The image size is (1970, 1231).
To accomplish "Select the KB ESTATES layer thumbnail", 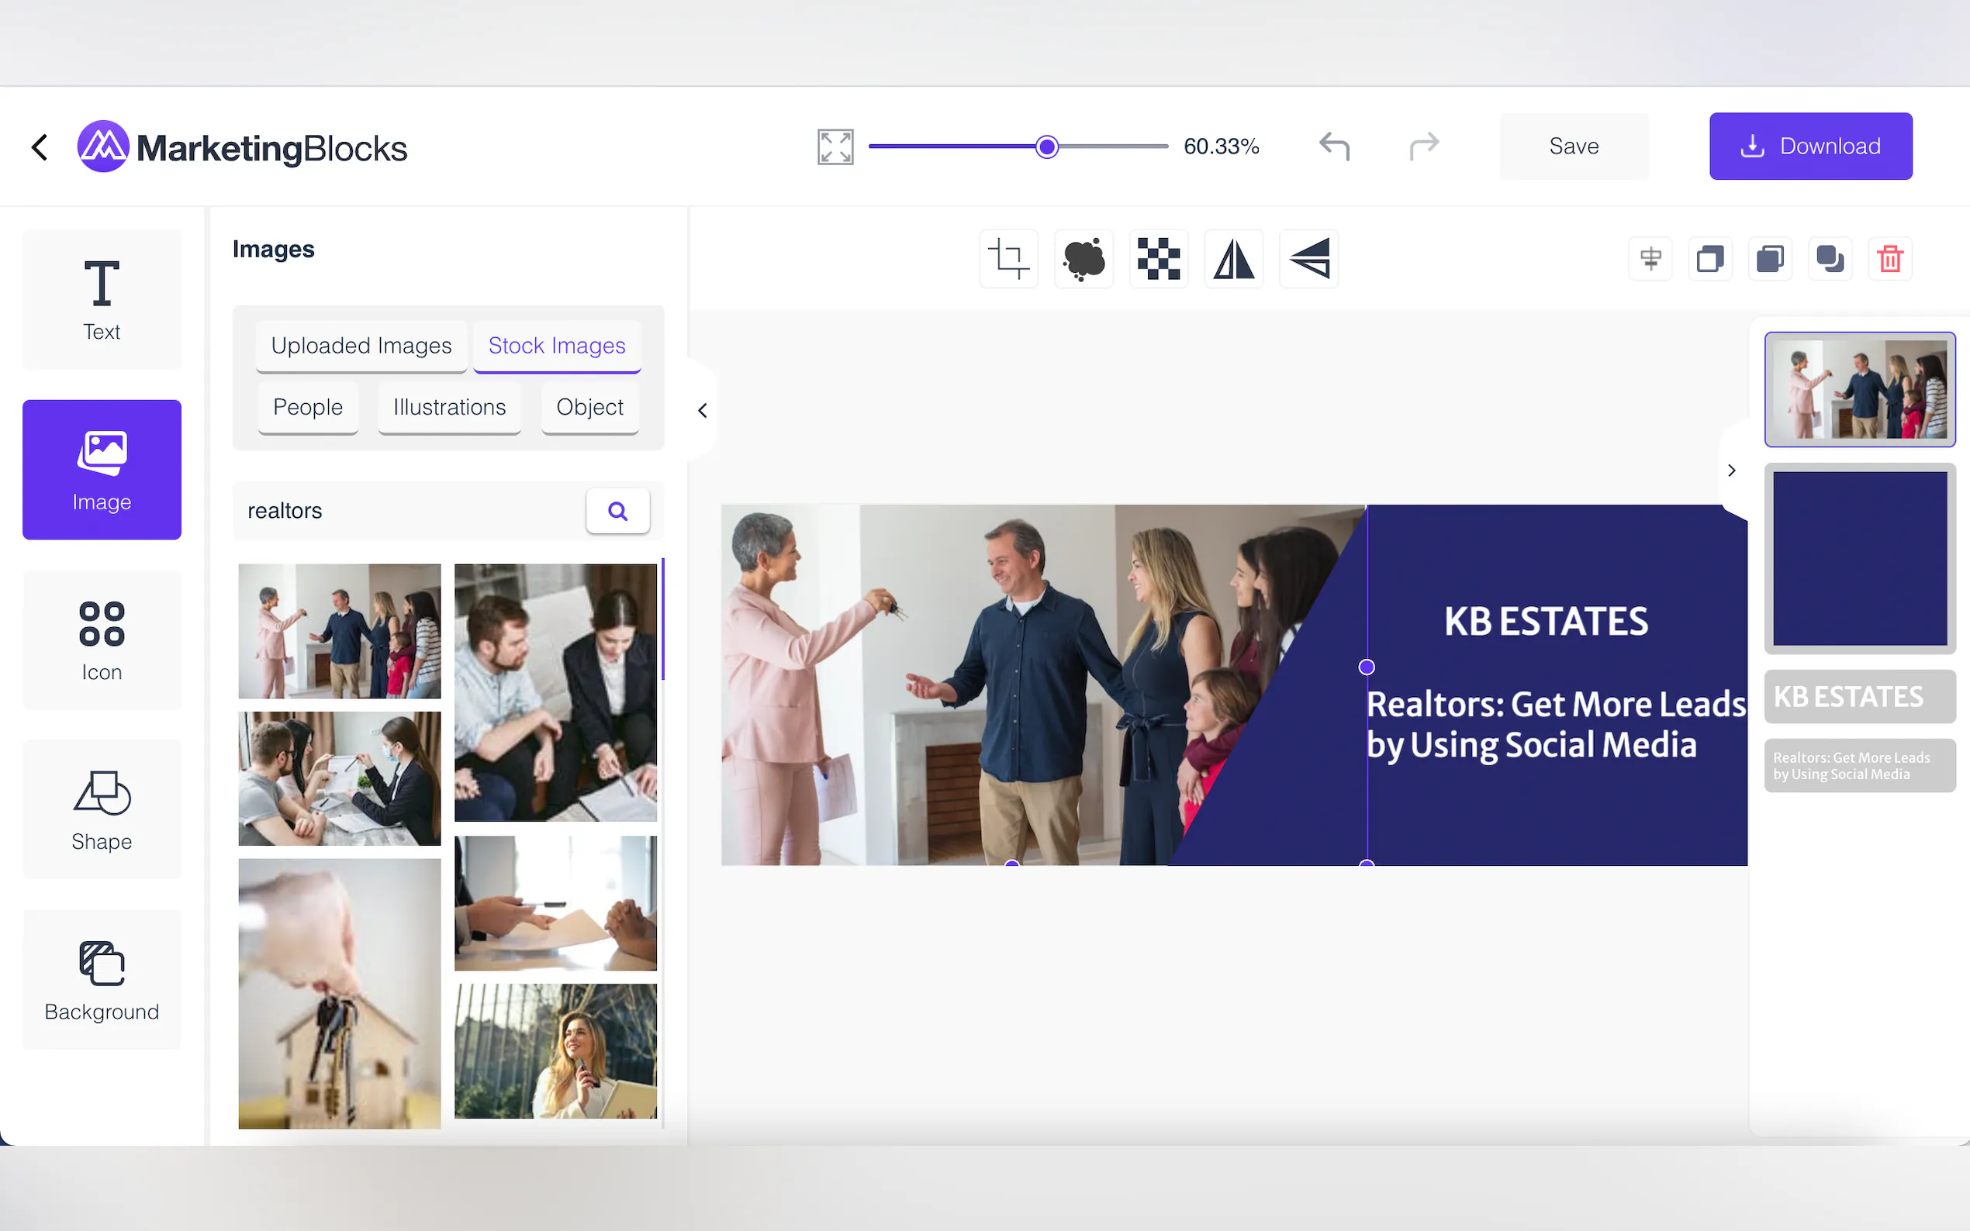I will click(x=1859, y=697).
